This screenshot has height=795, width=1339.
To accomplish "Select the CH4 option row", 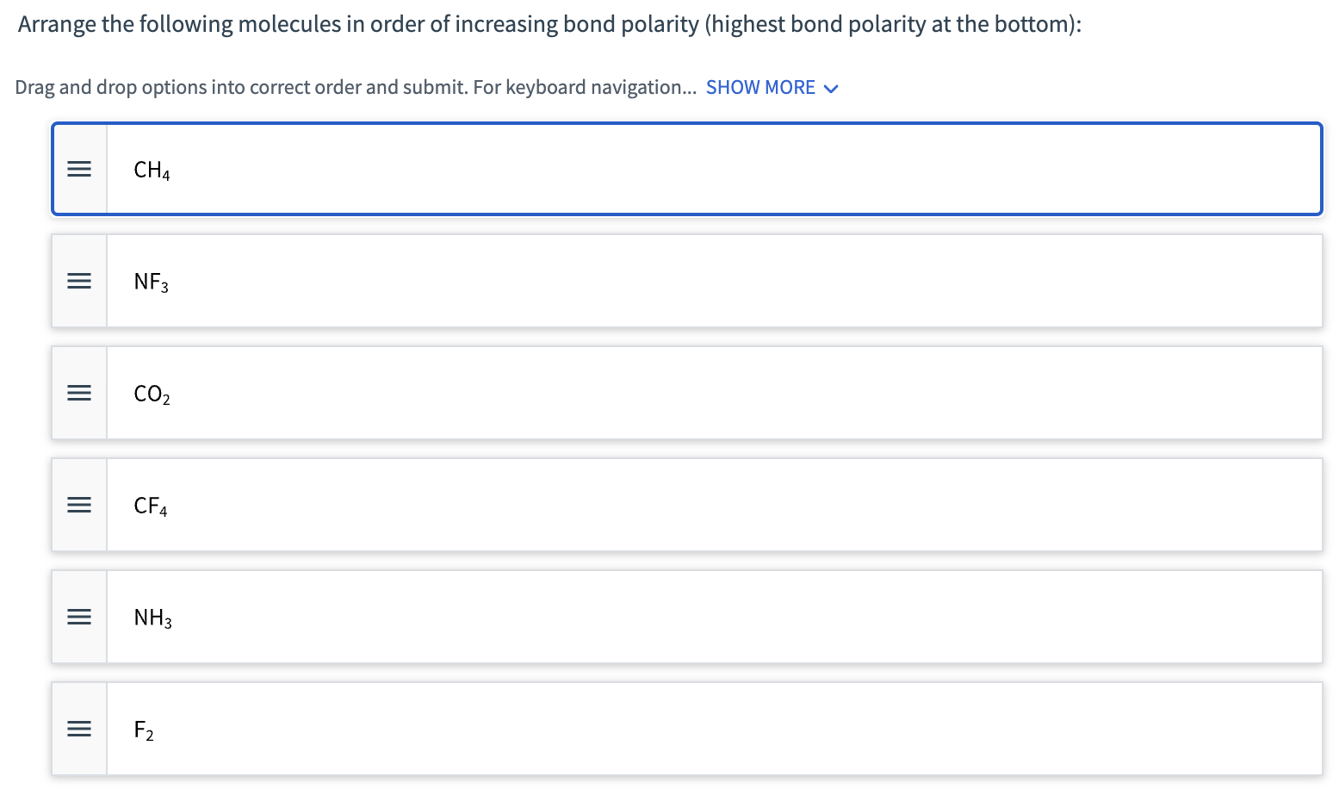I will point(603,169).
